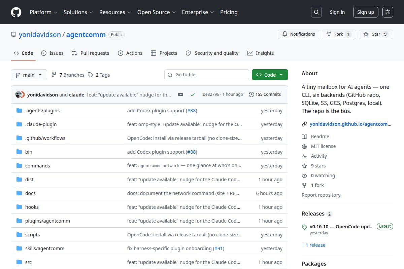
Task: Open the plugins/agentcomm folder
Action: (x=47, y=221)
